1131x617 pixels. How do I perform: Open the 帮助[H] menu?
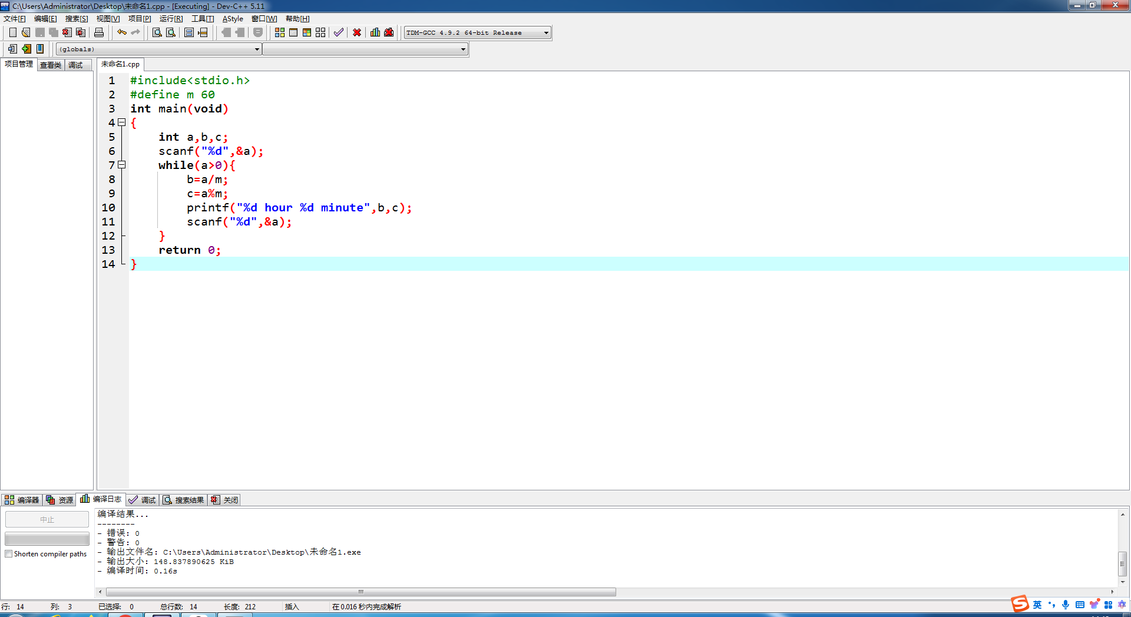[x=297, y=19]
